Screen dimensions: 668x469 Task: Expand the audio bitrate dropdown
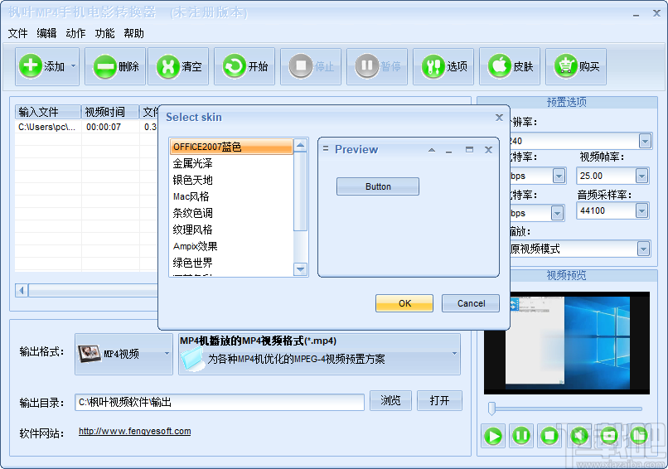click(557, 213)
